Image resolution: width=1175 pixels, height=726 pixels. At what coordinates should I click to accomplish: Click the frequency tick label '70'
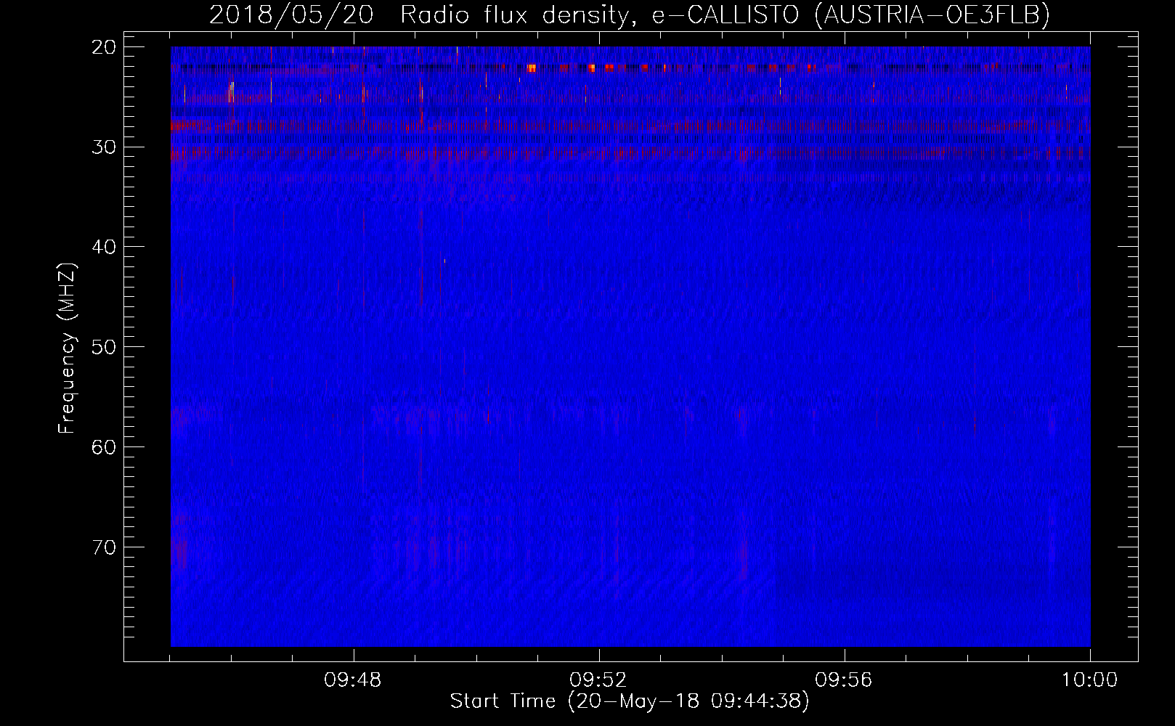(105, 547)
